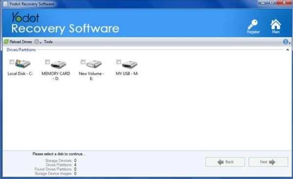Viewport: 293px width, 179px height.
Task: Select the MEMORY CARD D: drive icon
Action: pyautogui.click(x=59, y=64)
